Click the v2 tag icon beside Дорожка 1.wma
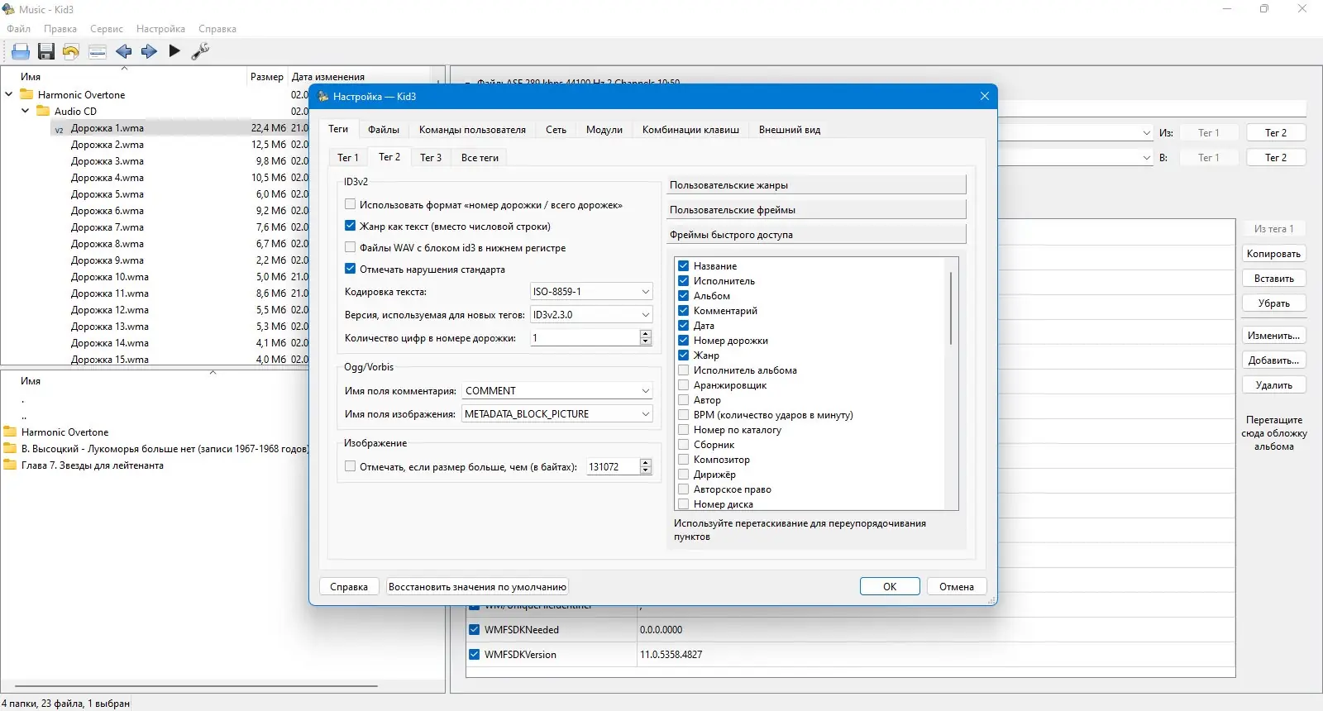The width and height of the screenshot is (1323, 711). [60, 129]
